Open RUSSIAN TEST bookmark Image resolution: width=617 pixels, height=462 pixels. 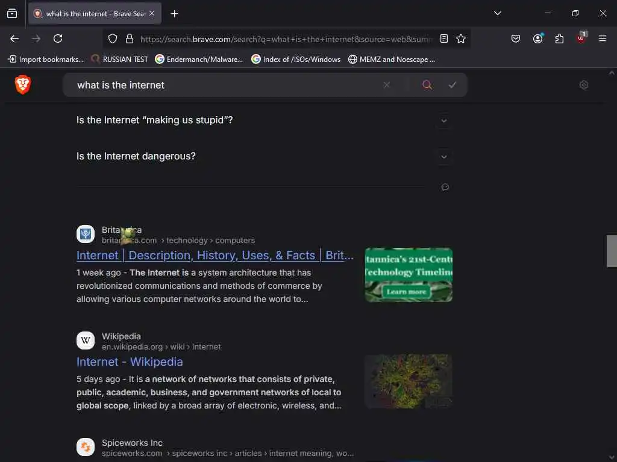(119, 60)
